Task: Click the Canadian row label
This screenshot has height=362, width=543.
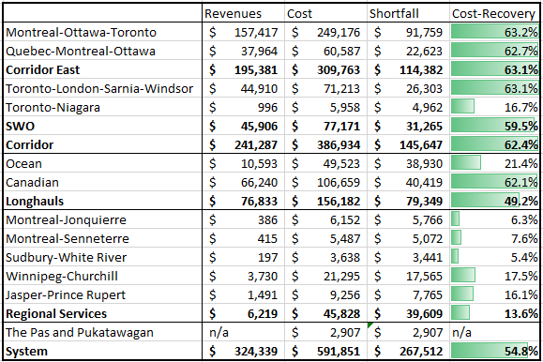Action: point(32,182)
